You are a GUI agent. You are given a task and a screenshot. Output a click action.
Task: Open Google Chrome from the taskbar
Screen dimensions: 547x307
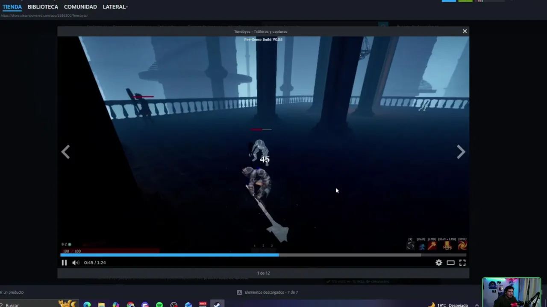pos(130,304)
